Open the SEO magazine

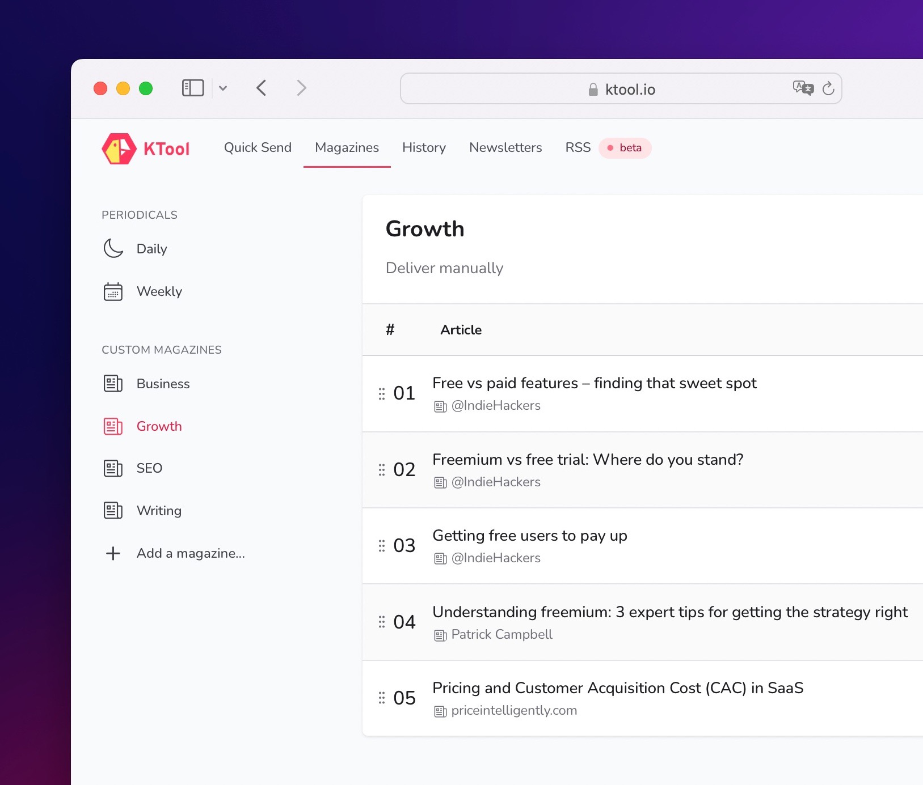coord(149,468)
